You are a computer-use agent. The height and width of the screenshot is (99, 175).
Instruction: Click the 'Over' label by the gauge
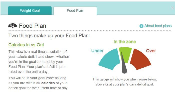pos(151,51)
